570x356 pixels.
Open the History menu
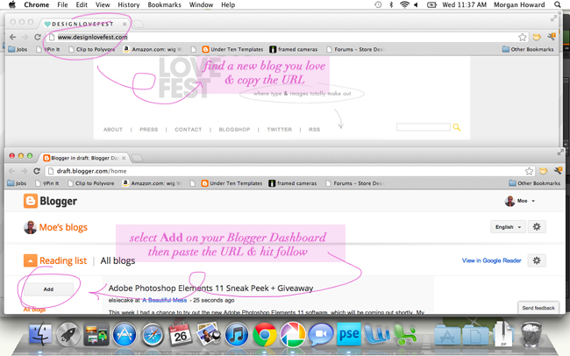click(129, 4)
